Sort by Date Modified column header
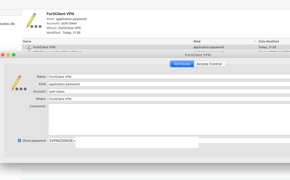 pos(274,41)
